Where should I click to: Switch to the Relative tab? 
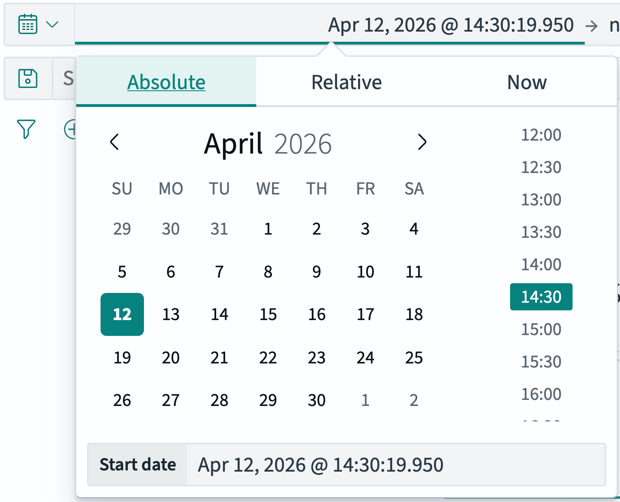[346, 82]
